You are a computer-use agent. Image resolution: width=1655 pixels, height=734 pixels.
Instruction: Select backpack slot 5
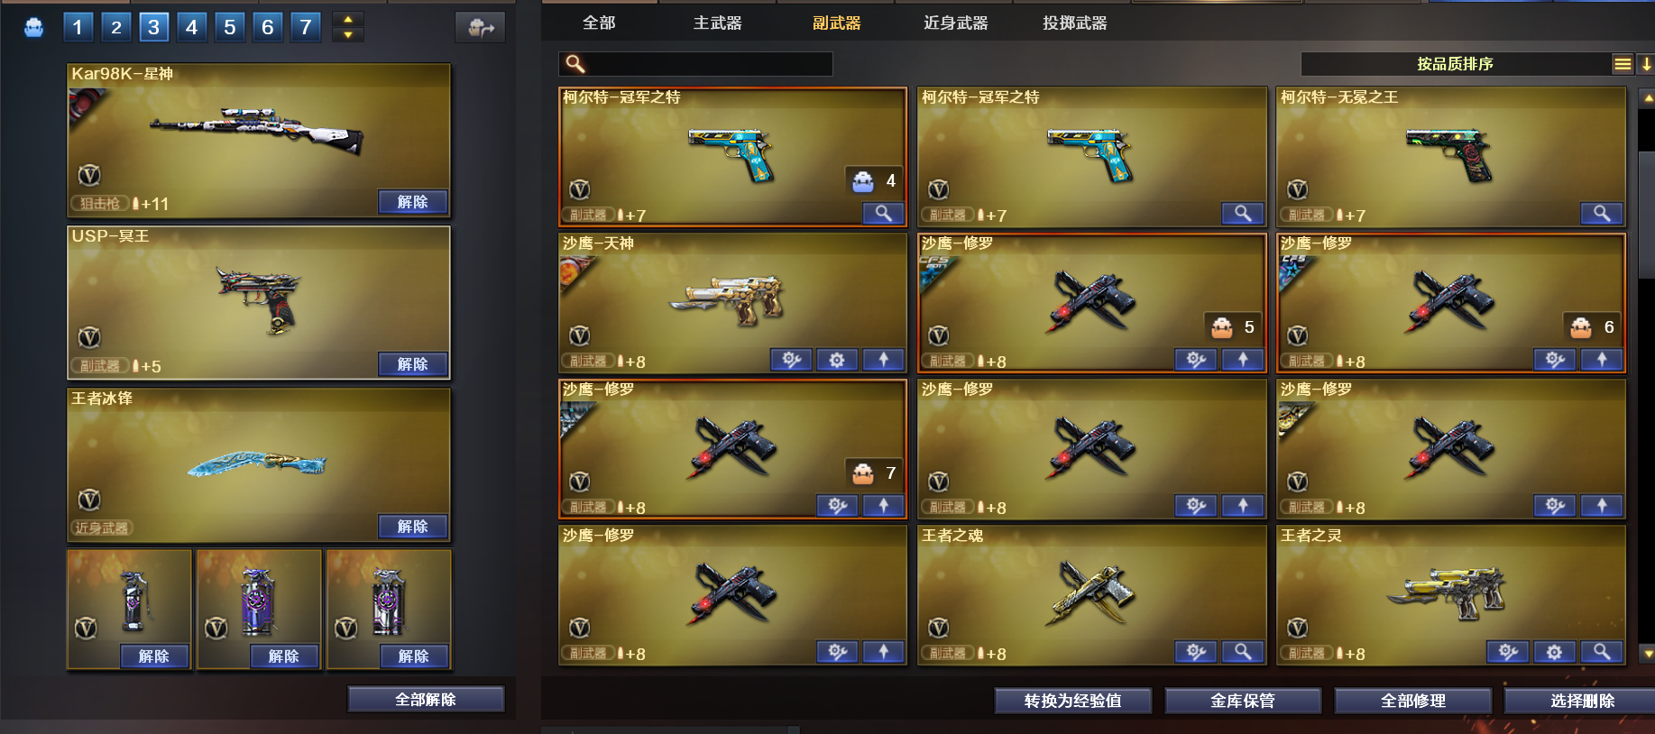pos(229,28)
